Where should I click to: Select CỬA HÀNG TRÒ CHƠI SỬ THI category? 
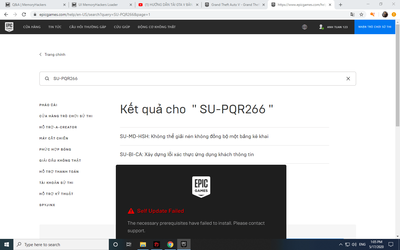(x=66, y=116)
